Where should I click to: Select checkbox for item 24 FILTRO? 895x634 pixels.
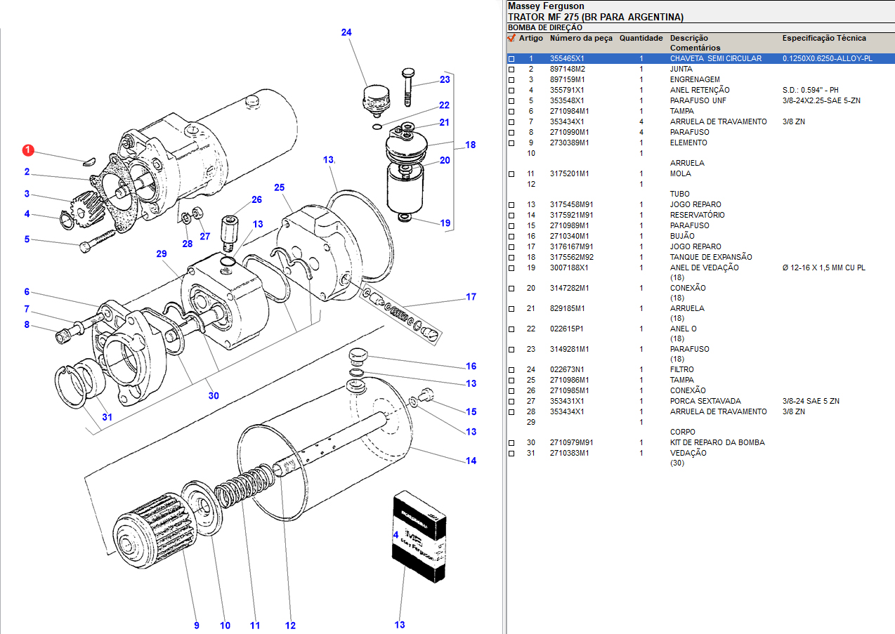[x=511, y=370]
